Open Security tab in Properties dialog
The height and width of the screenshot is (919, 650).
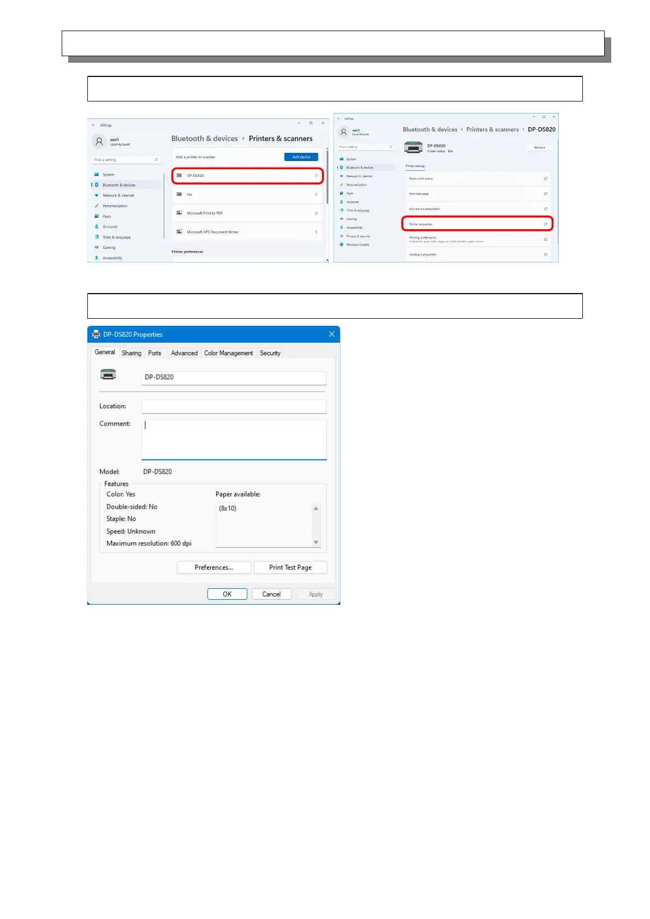pyautogui.click(x=270, y=353)
